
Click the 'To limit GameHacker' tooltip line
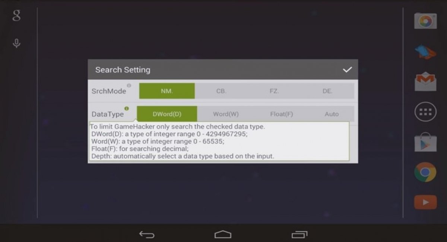point(177,127)
